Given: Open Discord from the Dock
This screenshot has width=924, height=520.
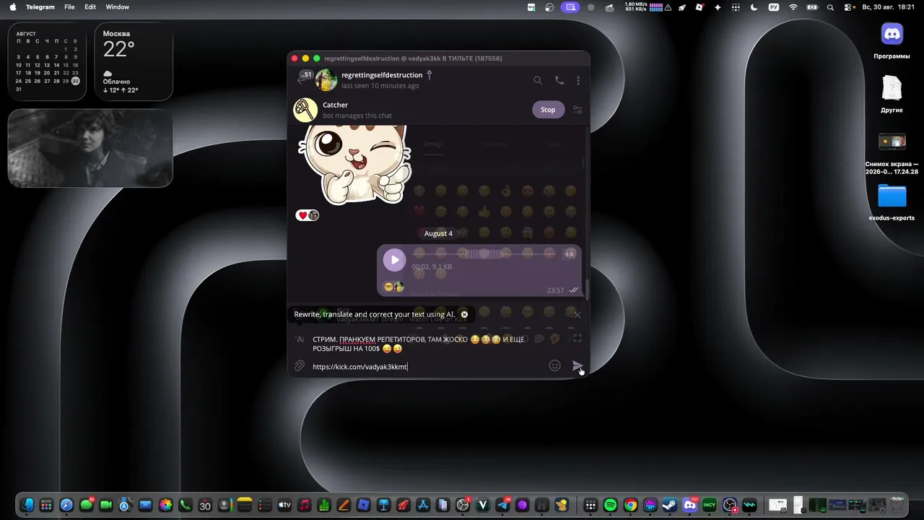Looking at the screenshot, I should [690, 506].
